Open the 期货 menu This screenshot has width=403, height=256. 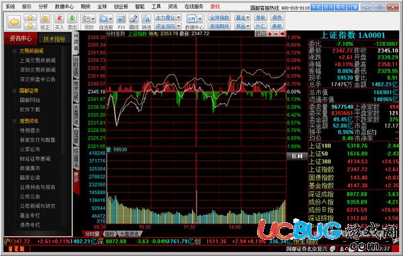[85, 7]
